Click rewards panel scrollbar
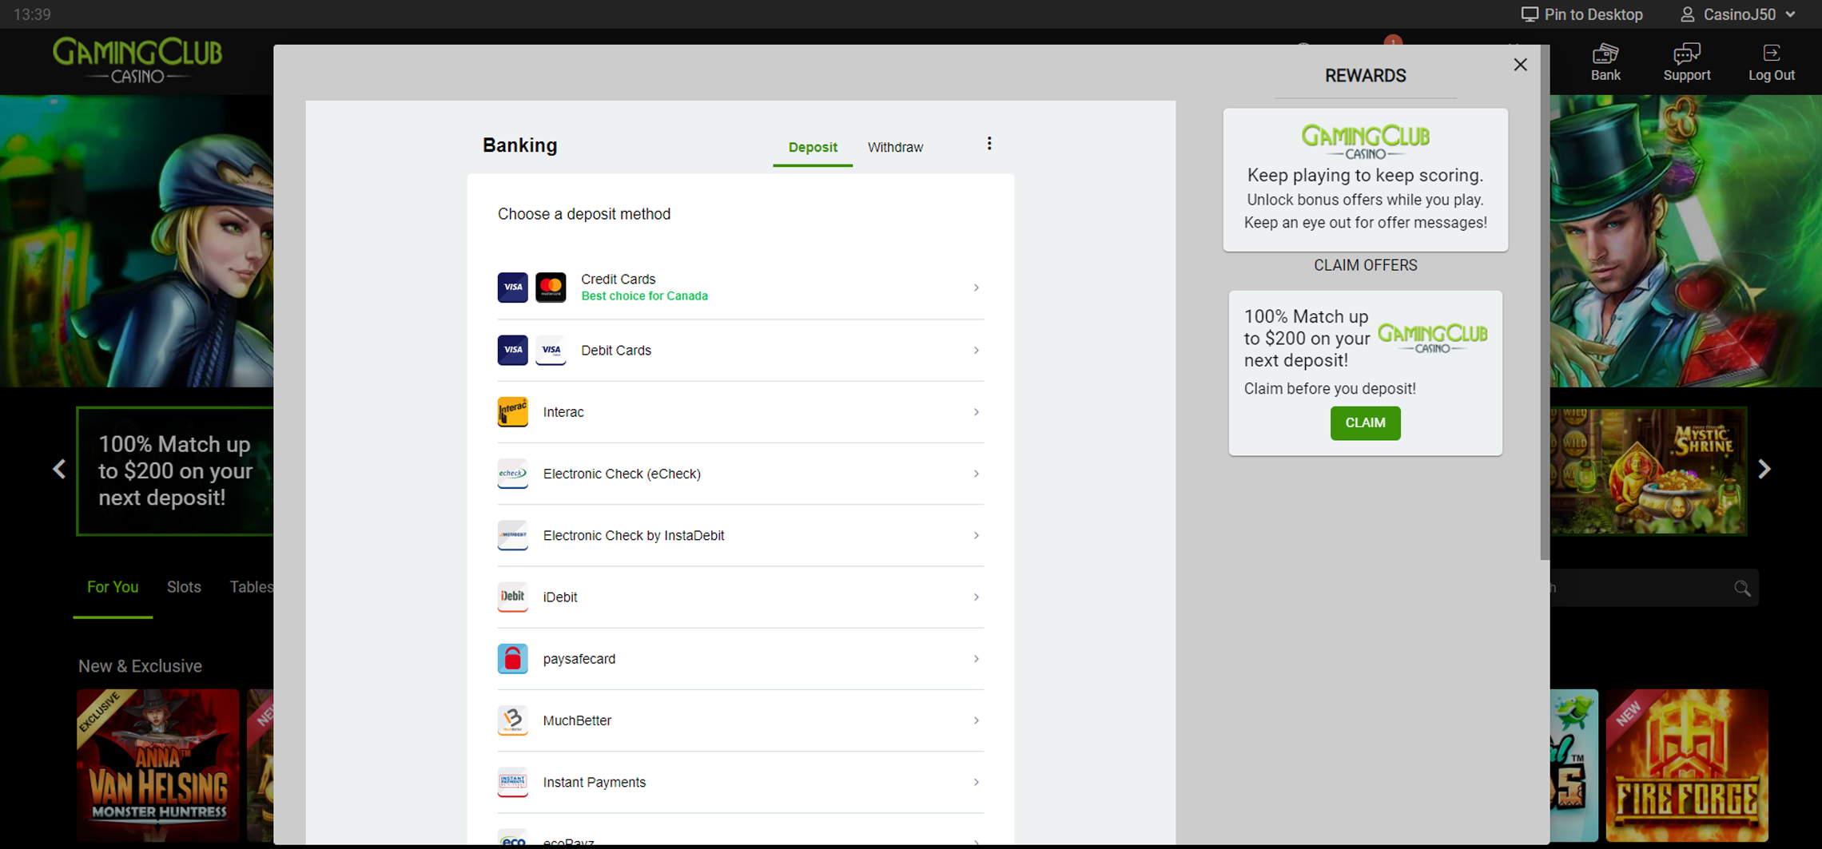Screen dimensions: 1822x849 (x=1545, y=302)
